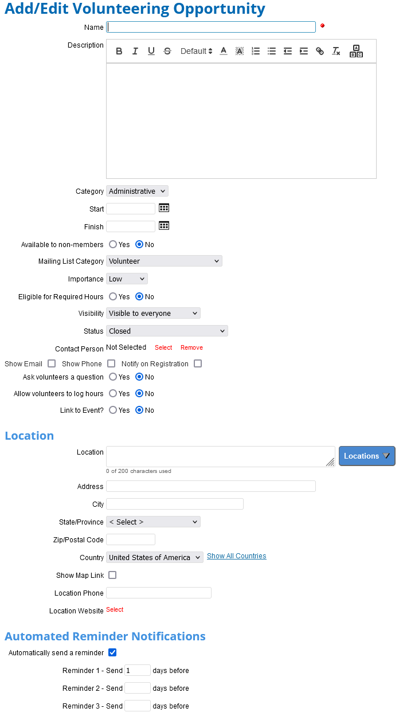
Task: Open the State/Province dropdown
Action: coord(154,522)
